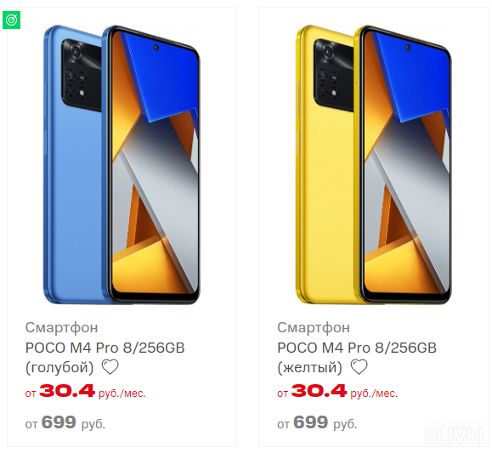492x453 pixels.
Task: Click the camera module on the blue phone's back
Action: coord(82,75)
